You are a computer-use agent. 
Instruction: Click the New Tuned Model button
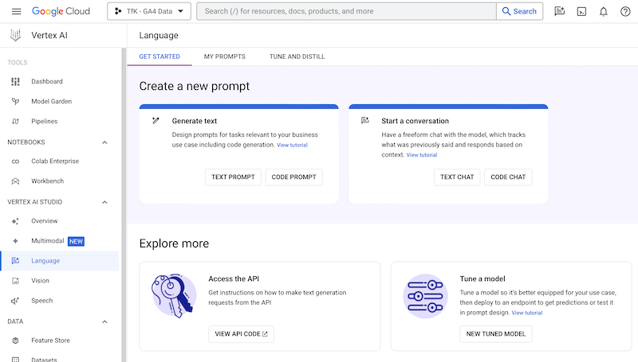click(495, 334)
